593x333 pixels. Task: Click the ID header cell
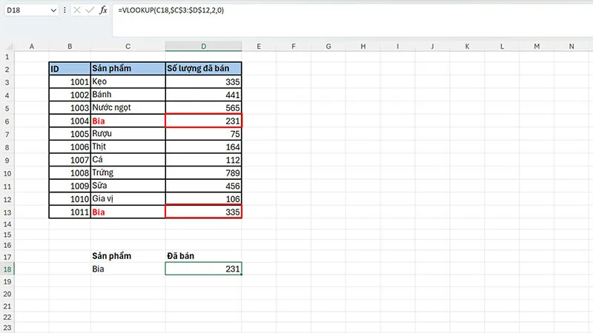coord(70,69)
